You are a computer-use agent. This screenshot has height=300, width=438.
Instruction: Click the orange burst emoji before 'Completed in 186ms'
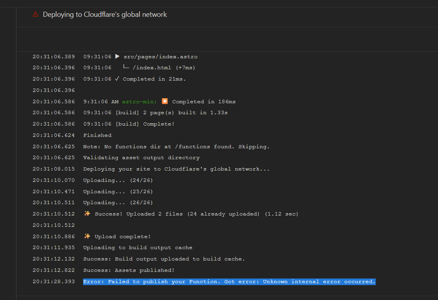[x=165, y=101]
